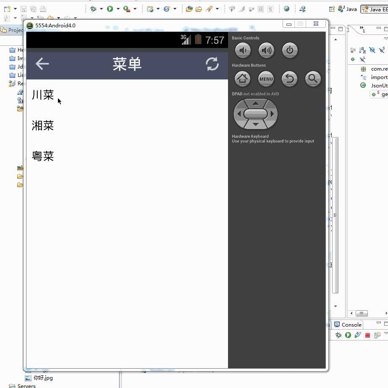Click the emulator volume up button
The width and height of the screenshot is (388, 388).
point(266,50)
